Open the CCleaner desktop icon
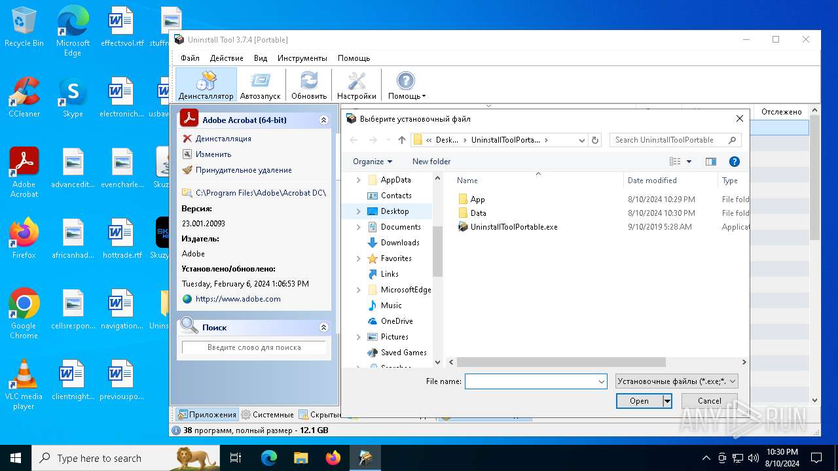This screenshot has height=471, width=838. (24, 97)
